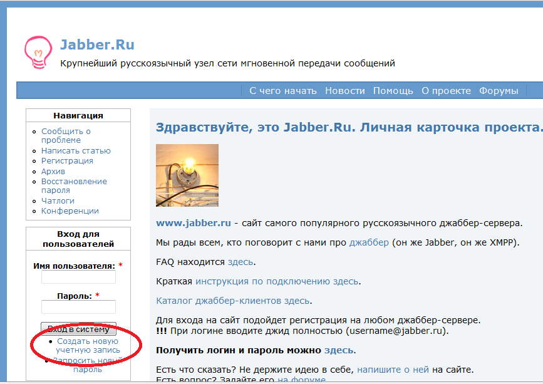Screen dimensions: 543x384
Task: Open the "напишите о ней" link
Action: coord(393,370)
